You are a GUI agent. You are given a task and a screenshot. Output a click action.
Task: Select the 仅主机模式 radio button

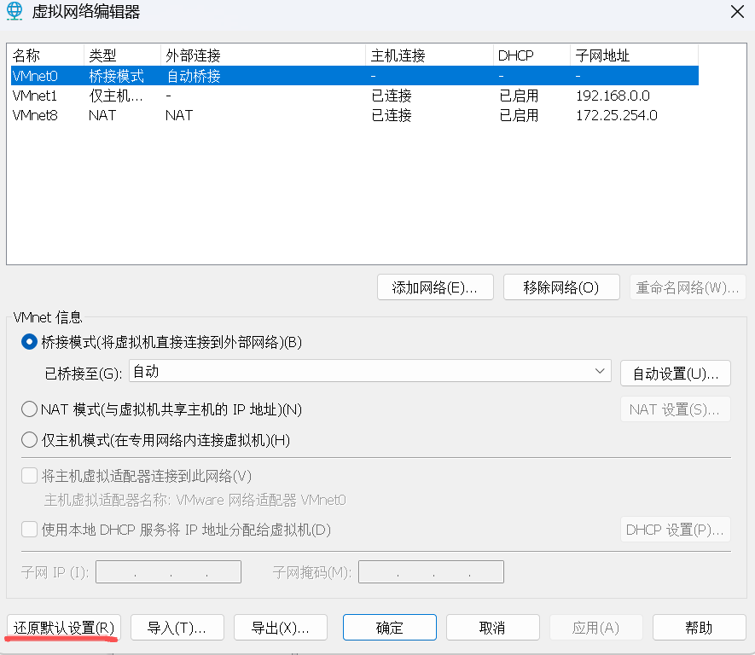29,439
